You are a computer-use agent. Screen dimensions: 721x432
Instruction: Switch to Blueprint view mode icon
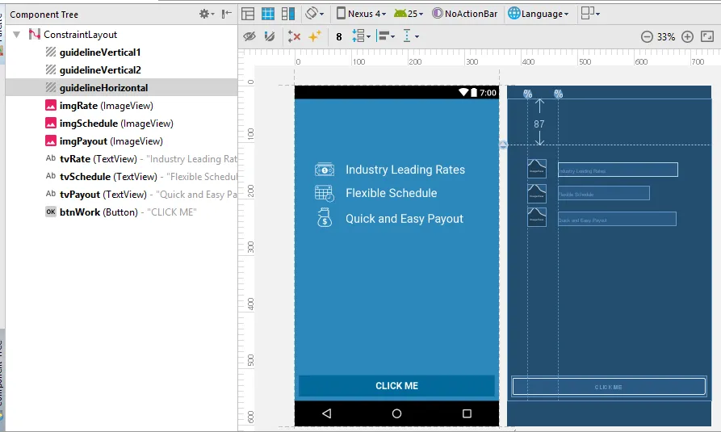(268, 14)
